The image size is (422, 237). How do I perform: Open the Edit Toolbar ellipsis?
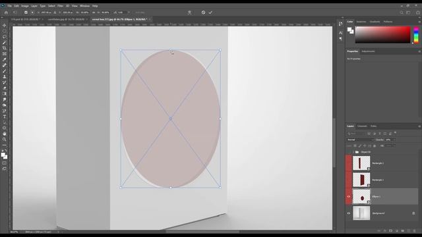tap(5, 145)
